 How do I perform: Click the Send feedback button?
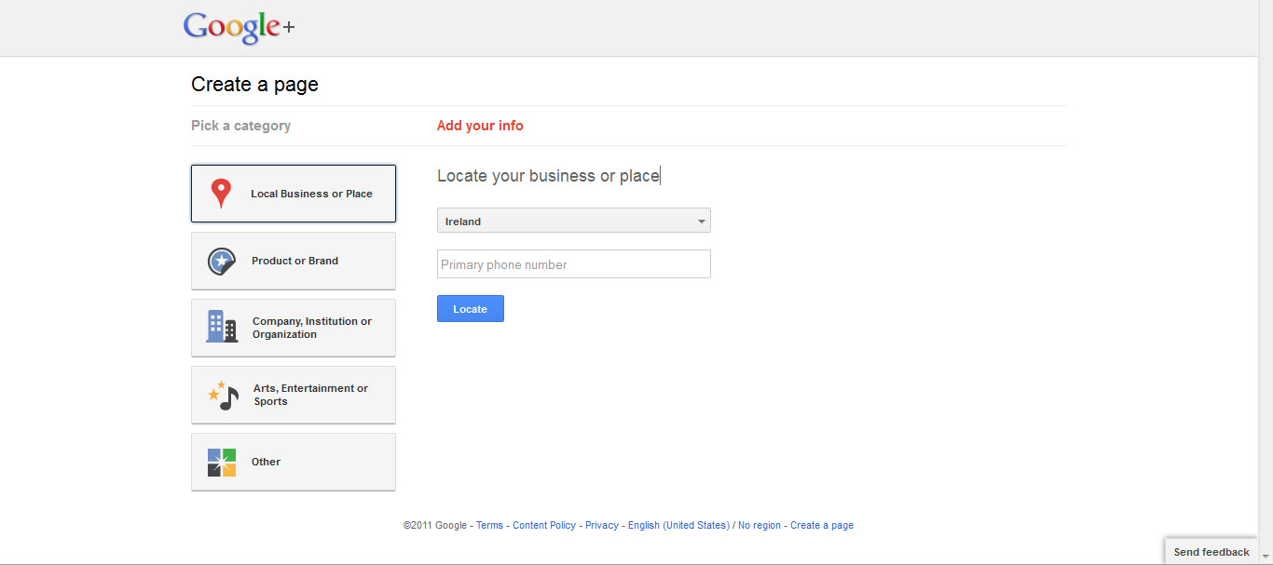pyautogui.click(x=1211, y=552)
